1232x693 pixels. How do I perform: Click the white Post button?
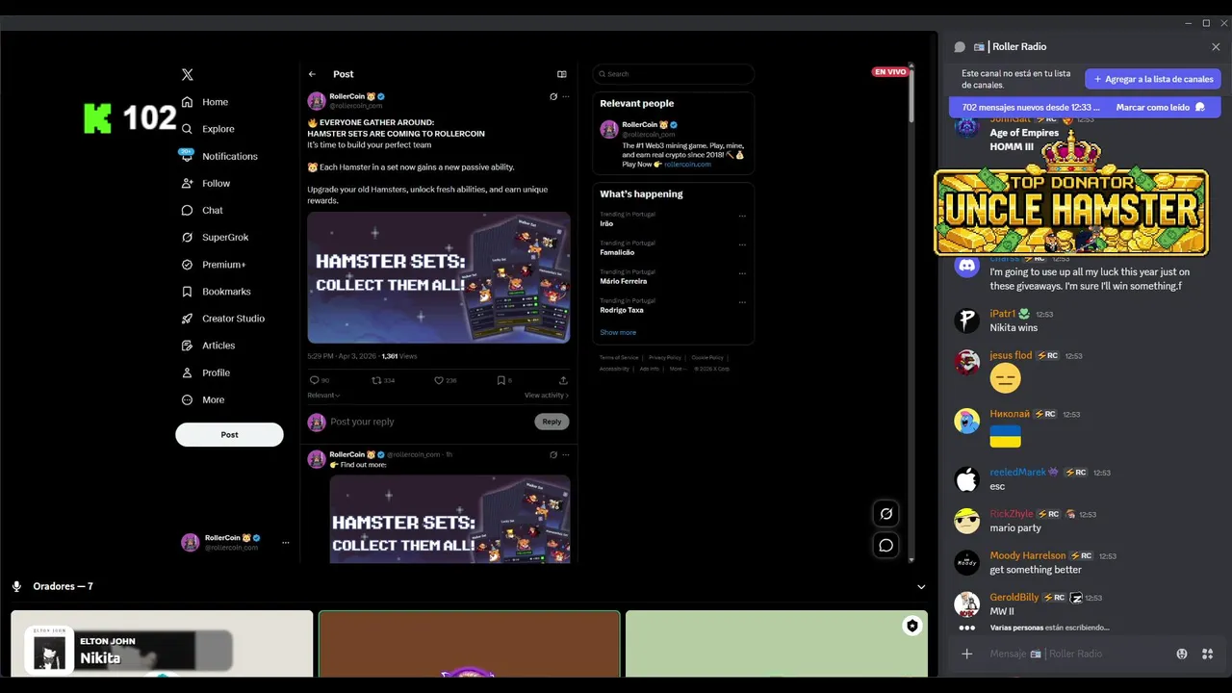(x=229, y=434)
